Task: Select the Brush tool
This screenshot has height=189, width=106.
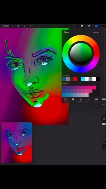Action: point(74,26)
